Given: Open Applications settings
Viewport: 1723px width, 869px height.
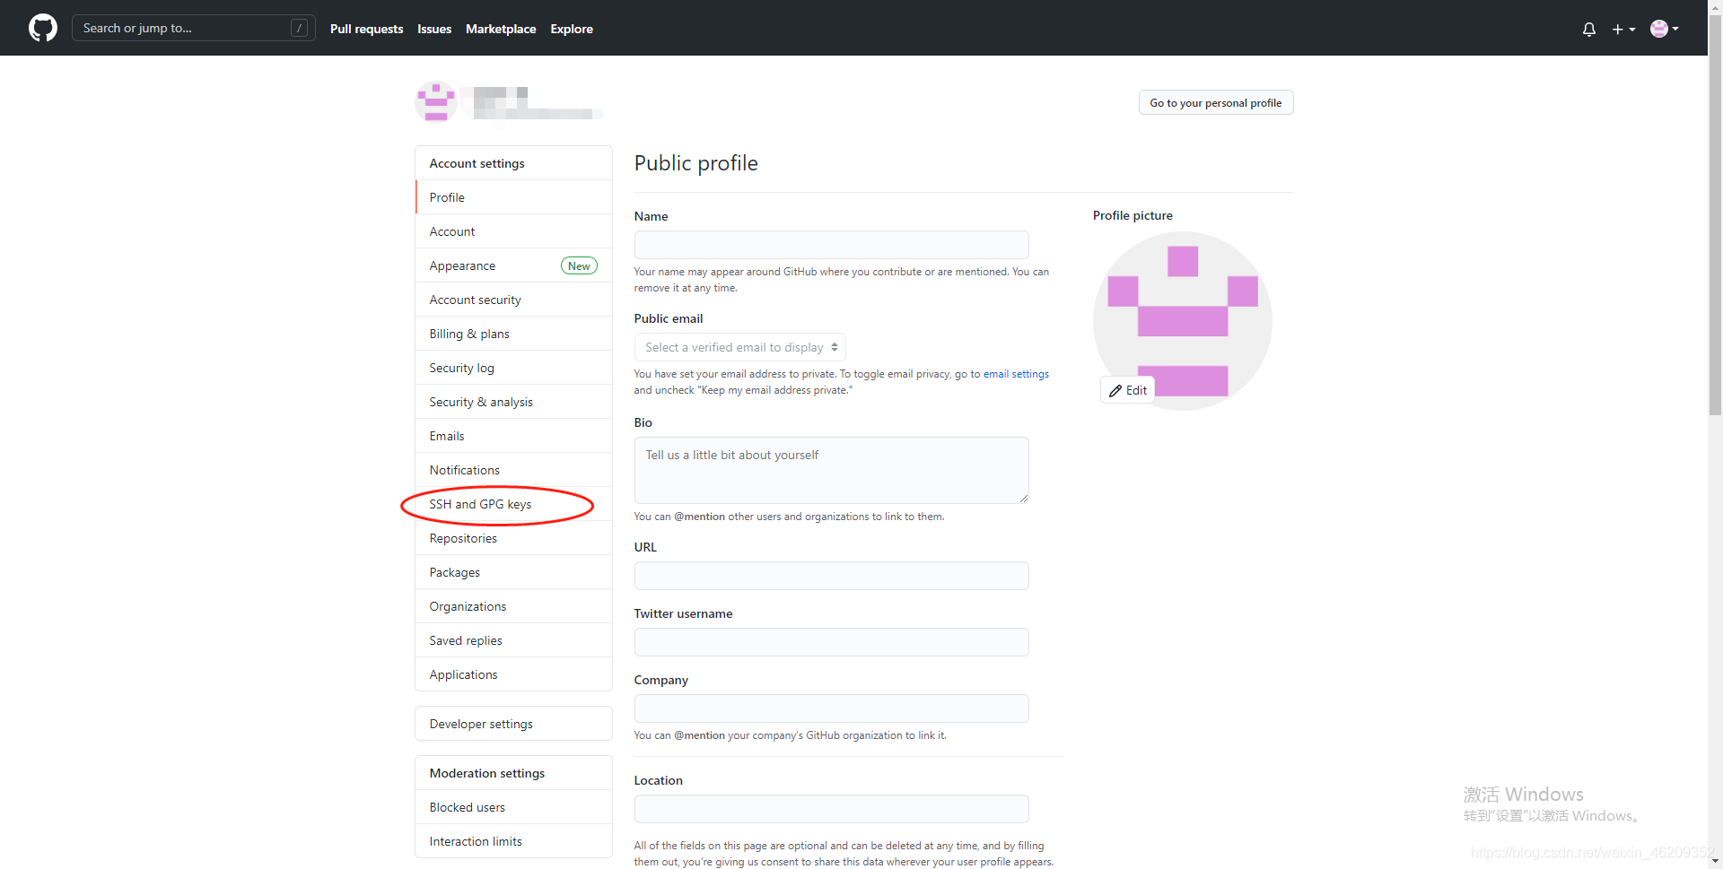Looking at the screenshot, I should 513,674.
